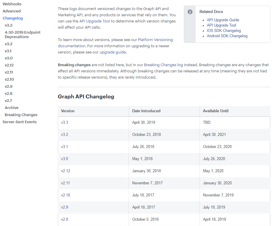Screen dimensions: 278x226
Task: Open v2.8 from the changelog table
Action: pyautogui.click(x=65, y=219)
